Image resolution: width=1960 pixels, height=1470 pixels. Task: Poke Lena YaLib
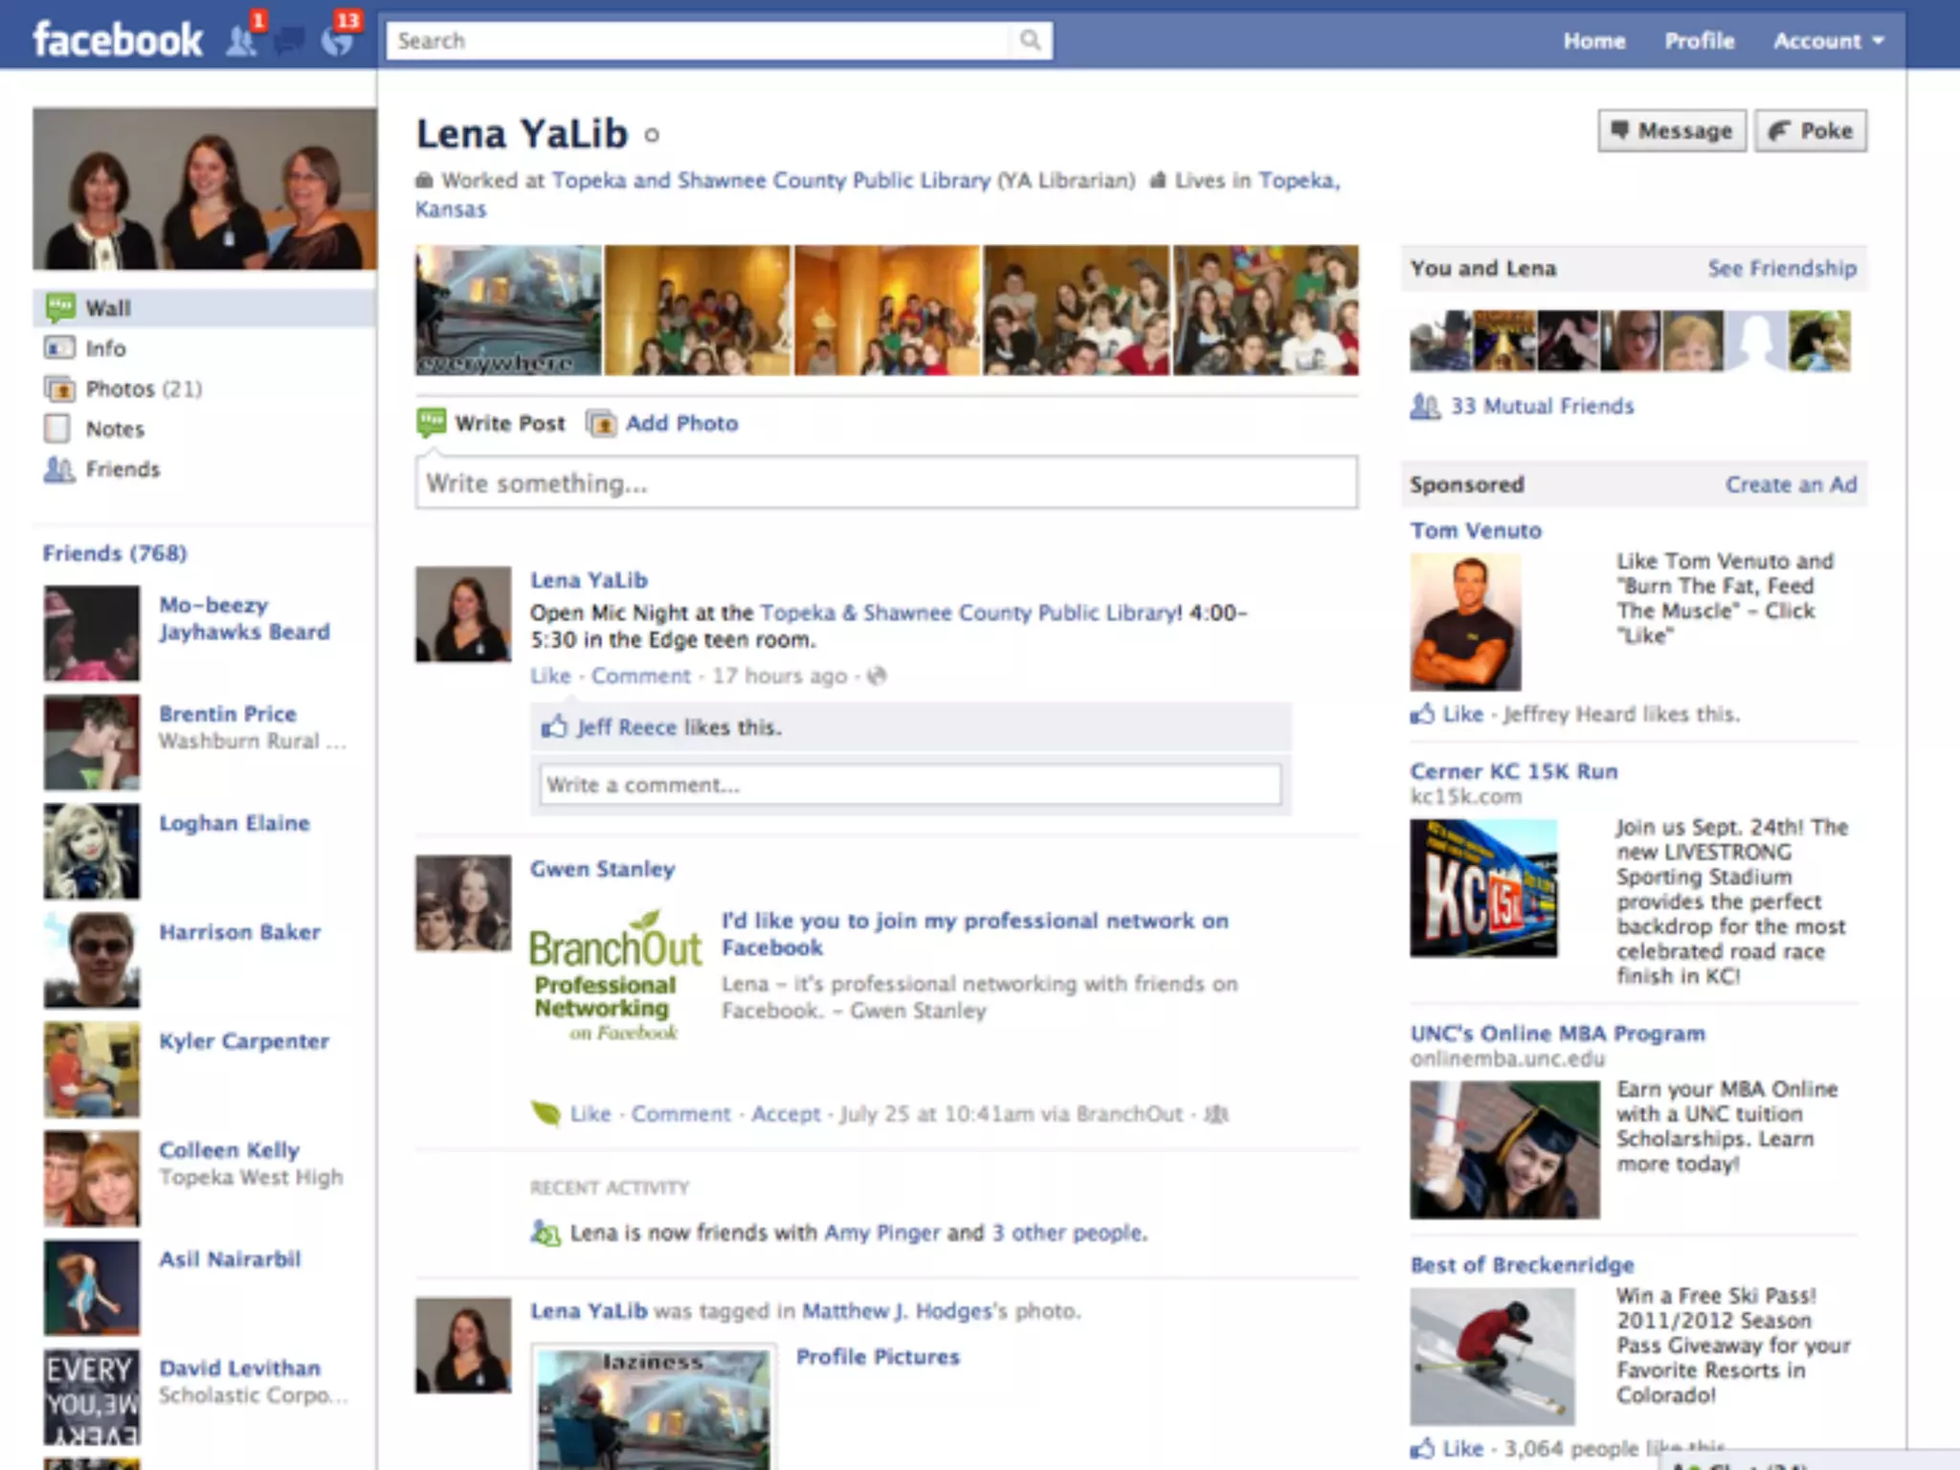(x=1811, y=131)
